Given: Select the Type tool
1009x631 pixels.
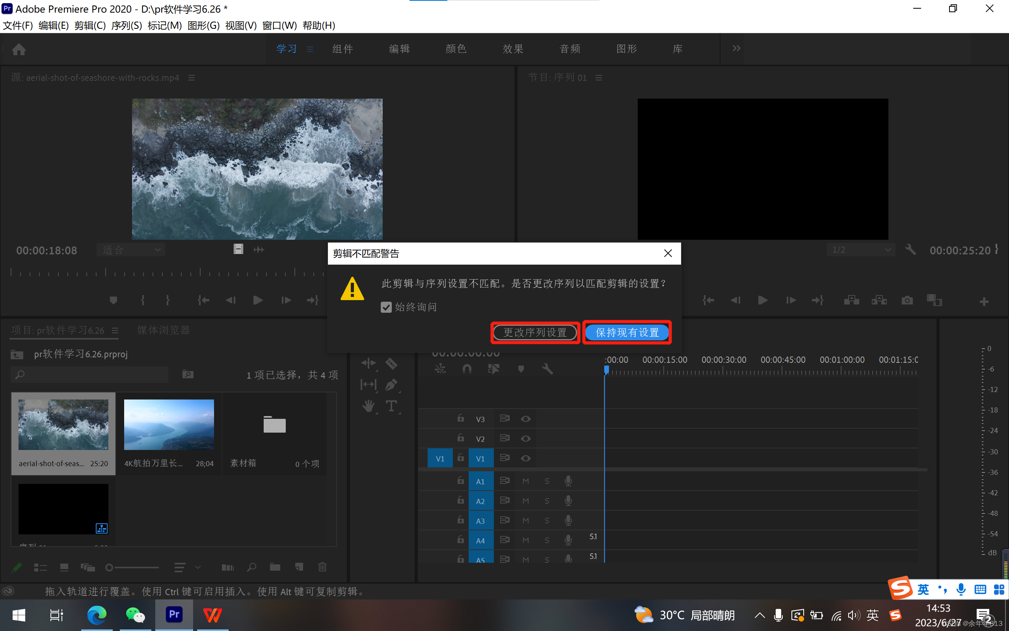Looking at the screenshot, I should tap(391, 406).
